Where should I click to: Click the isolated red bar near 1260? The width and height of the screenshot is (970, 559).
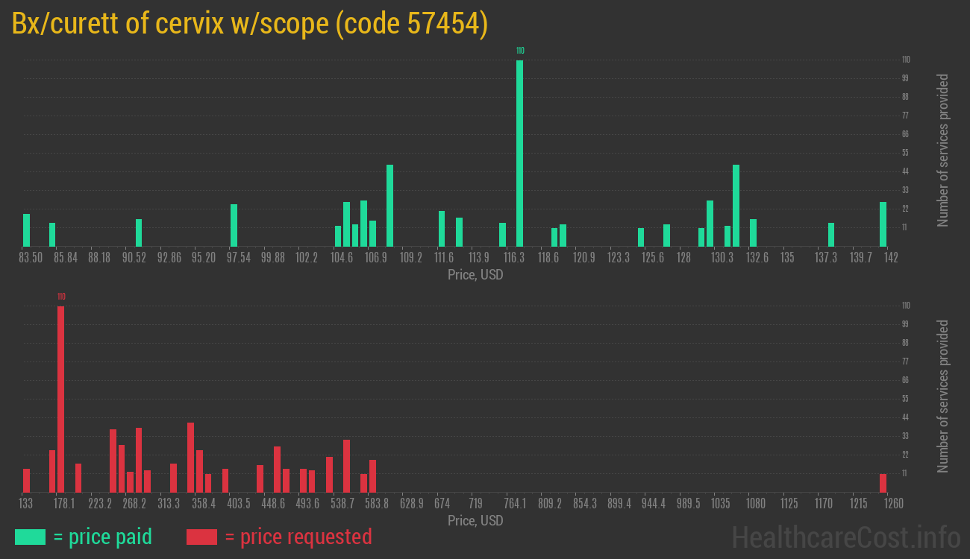883,483
